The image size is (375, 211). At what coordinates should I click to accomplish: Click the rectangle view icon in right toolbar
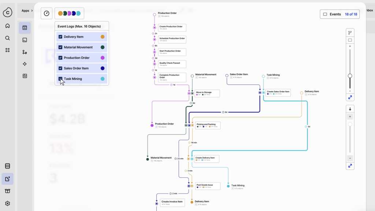tap(350, 40)
